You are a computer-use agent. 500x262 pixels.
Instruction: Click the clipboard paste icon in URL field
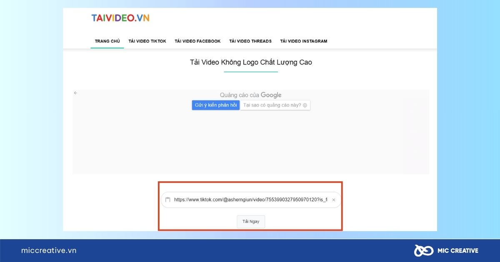[x=167, y=200]
